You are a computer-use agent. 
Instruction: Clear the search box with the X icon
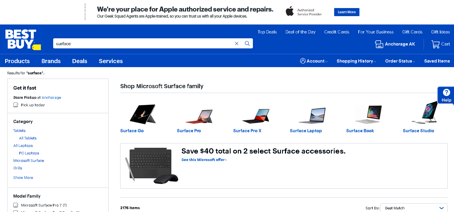coord(237,43)
